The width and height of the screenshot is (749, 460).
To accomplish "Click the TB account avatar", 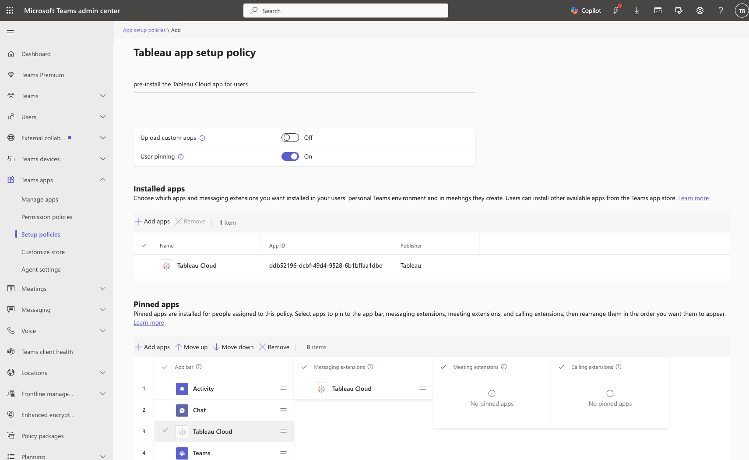I will tap(741, 10).
